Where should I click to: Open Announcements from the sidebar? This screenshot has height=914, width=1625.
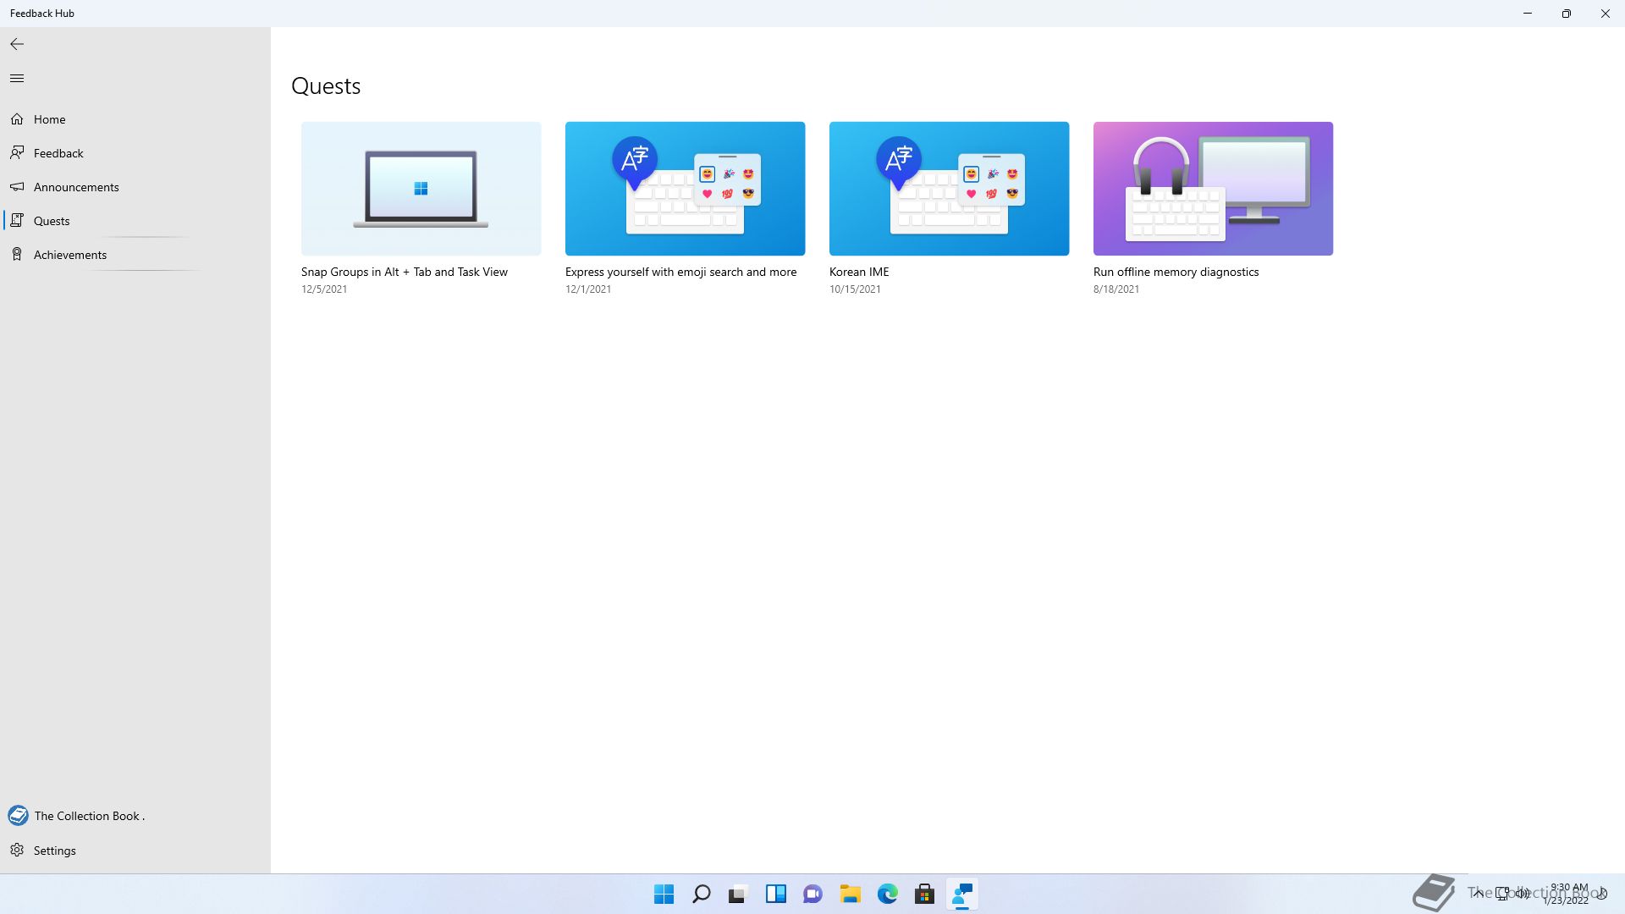(x=76, y=187)
